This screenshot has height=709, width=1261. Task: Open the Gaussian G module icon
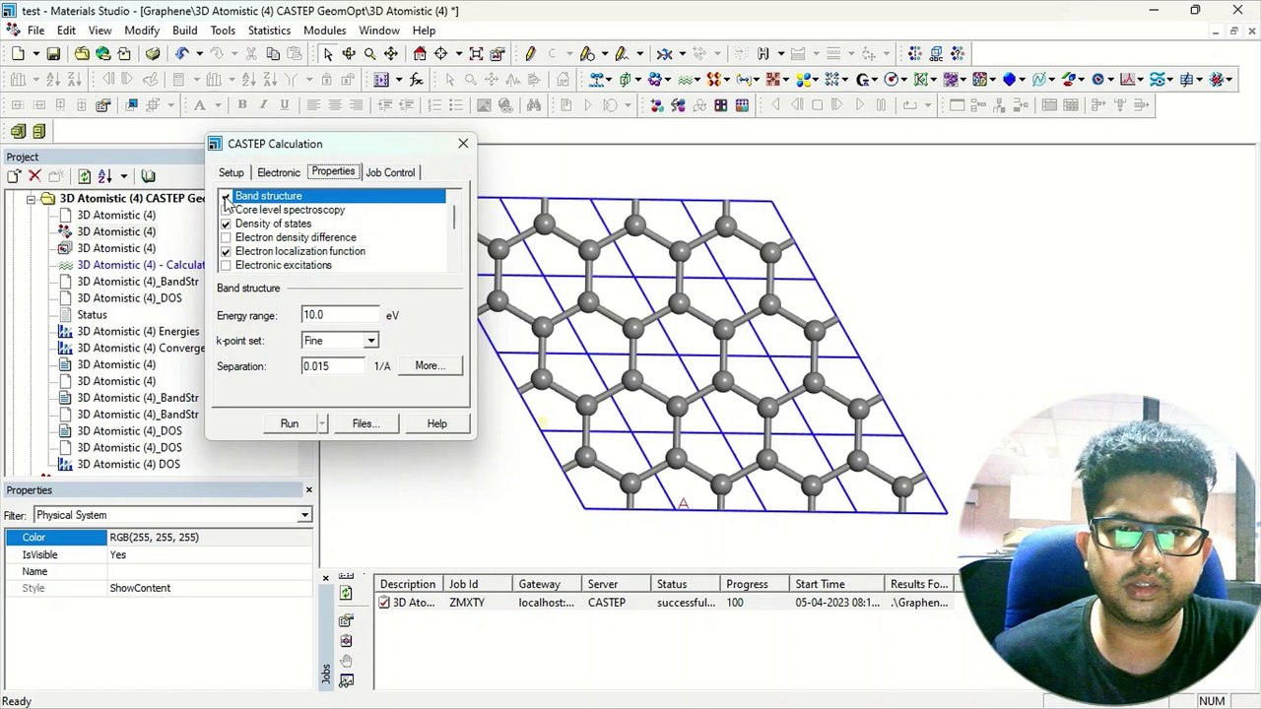coord(864,80)
